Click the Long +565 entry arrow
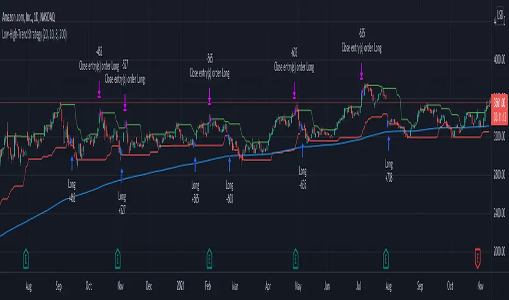Screen dimensions: 509x300 click(195, 164)
